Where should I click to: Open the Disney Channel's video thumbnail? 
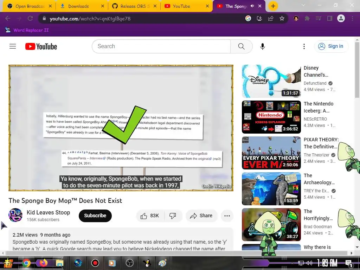coord(271,81)
